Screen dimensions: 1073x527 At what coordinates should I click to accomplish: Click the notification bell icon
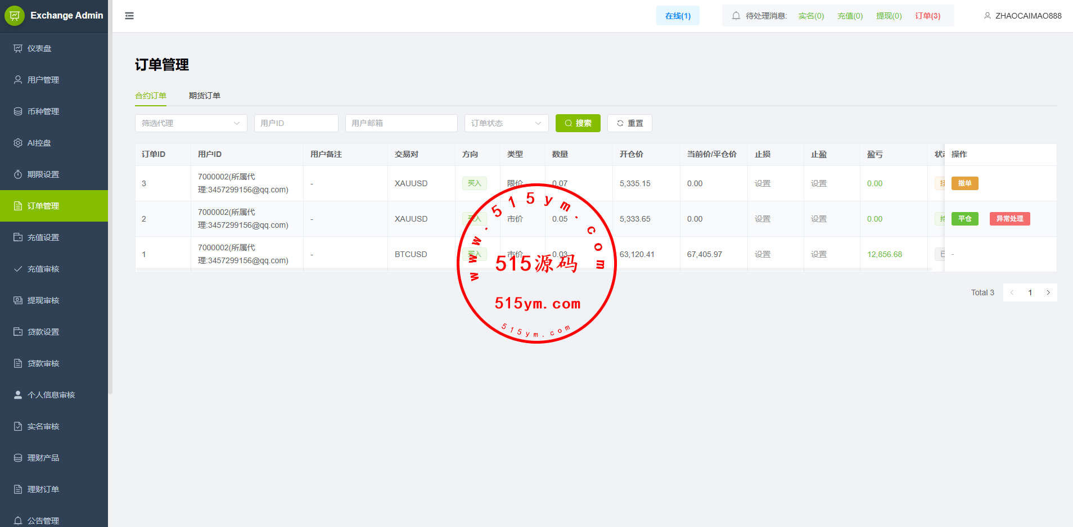click(x=736, y=16)
